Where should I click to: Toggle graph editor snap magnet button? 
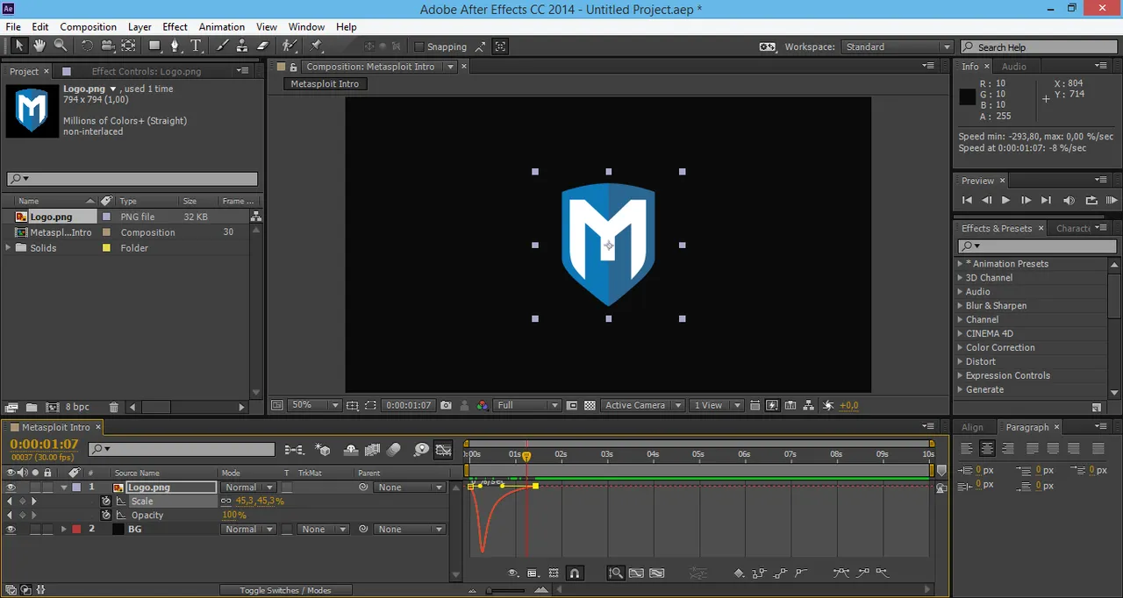coord(575,573)
